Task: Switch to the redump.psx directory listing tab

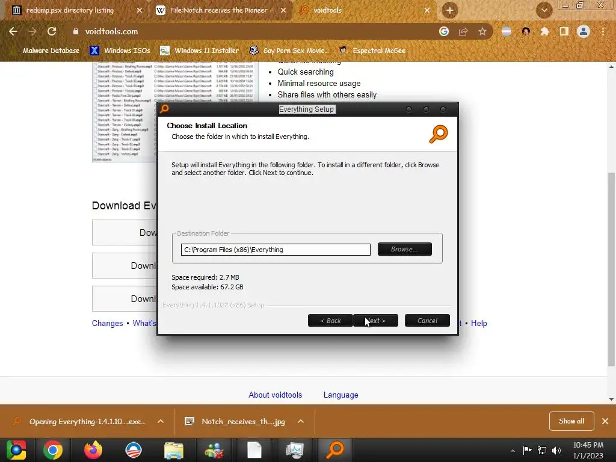Action: (x=70, y=10)
